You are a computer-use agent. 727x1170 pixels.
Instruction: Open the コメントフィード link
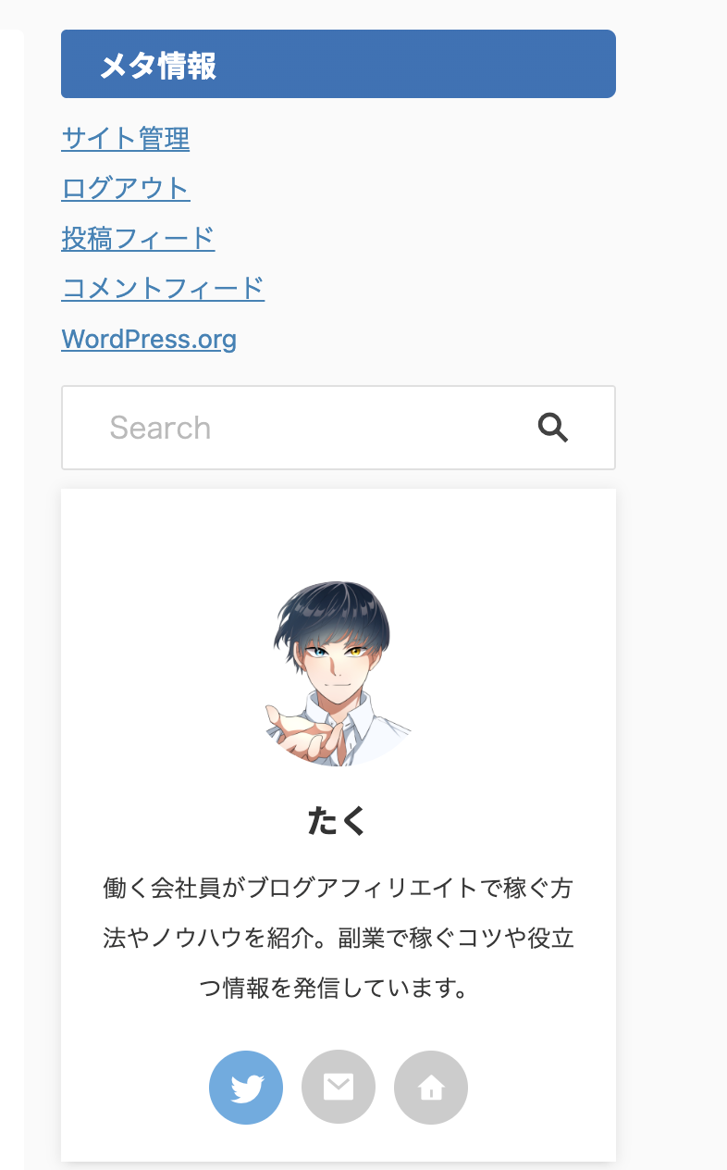pos(164,288)
